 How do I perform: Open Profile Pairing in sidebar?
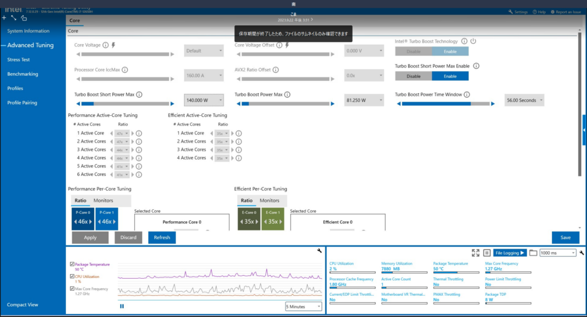point(22,103)
